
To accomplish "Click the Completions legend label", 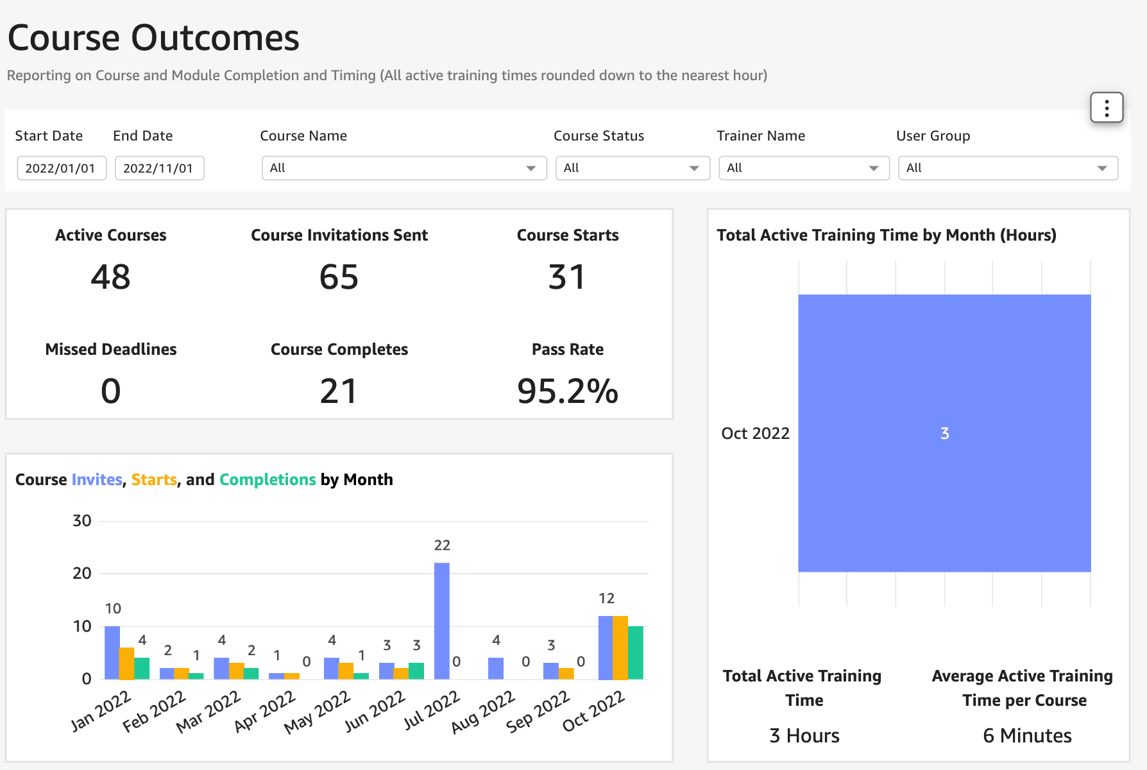I will [268, 479].
